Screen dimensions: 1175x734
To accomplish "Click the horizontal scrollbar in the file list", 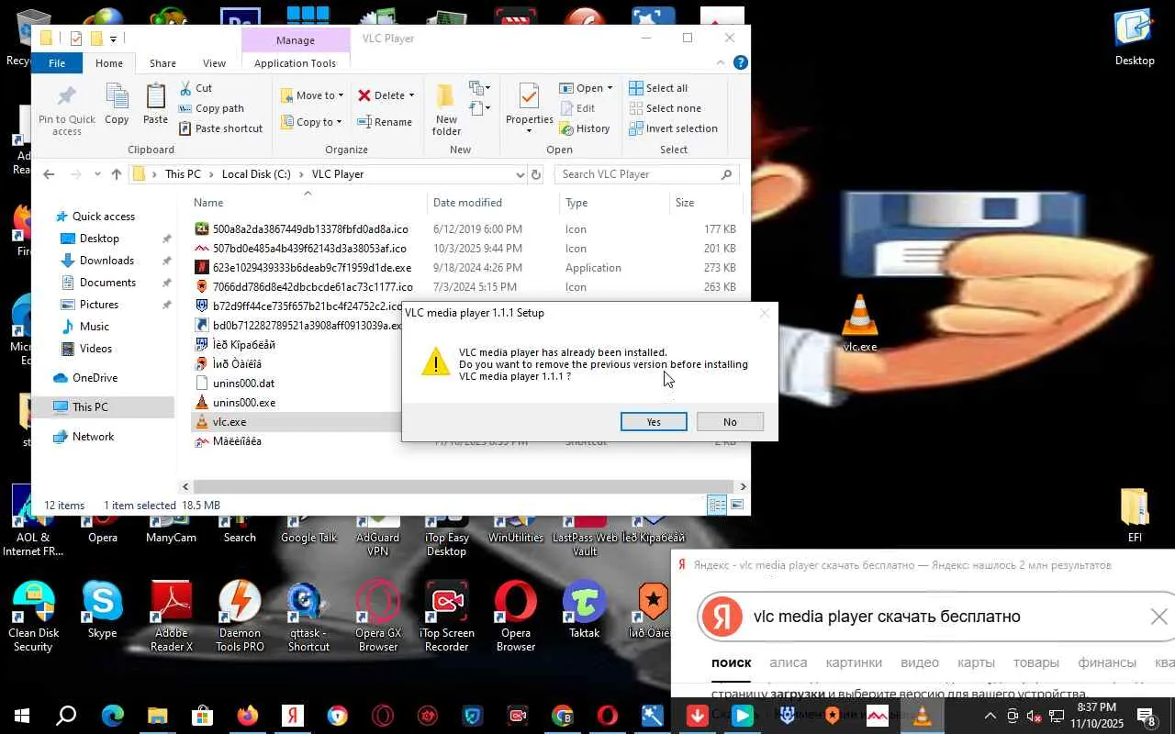I will (463, 486).
